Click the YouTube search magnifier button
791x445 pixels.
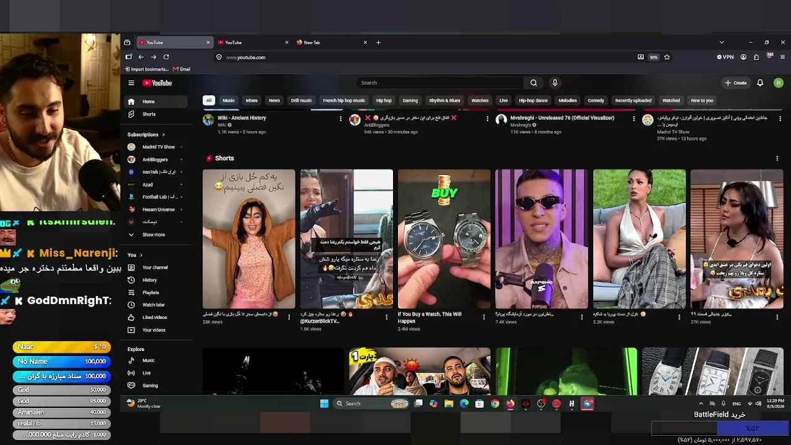(533, 83)
